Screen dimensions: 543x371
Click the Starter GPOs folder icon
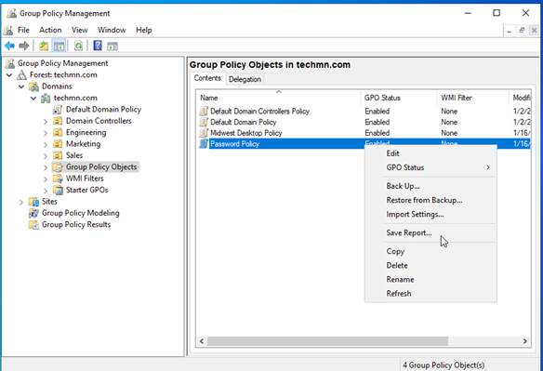[58, 190]
